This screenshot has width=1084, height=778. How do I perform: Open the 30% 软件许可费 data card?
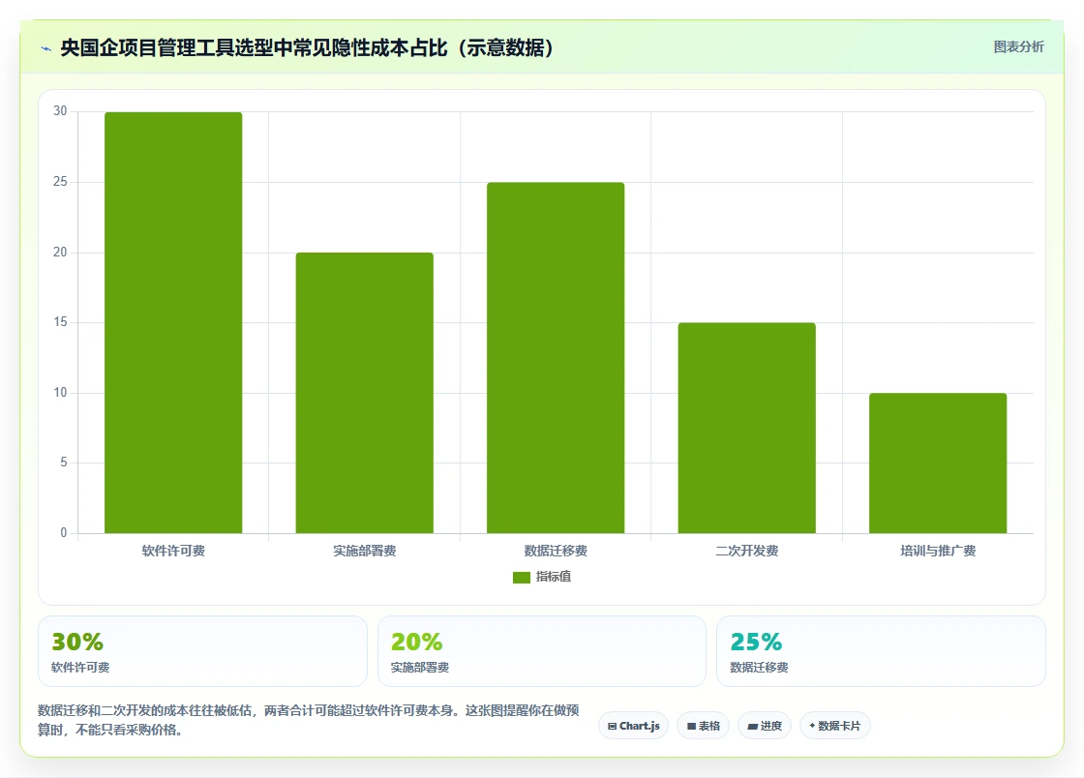(202, 651)
